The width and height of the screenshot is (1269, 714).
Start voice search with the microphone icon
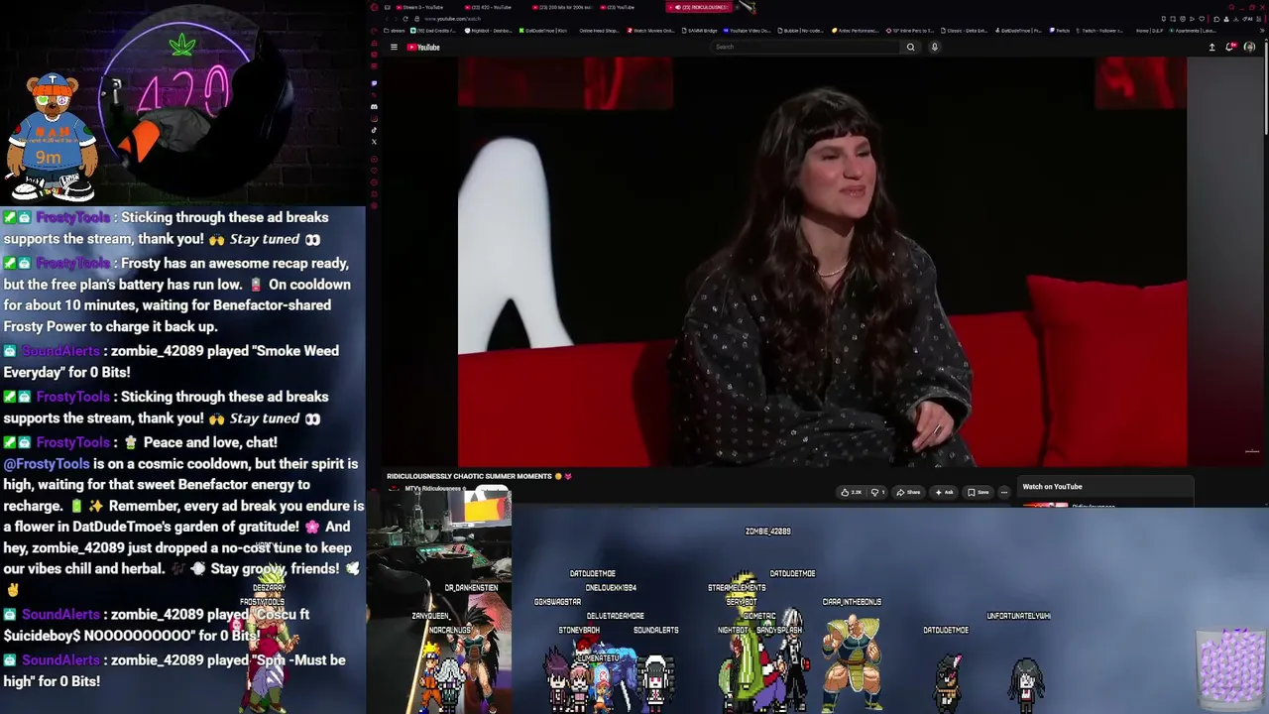point(934,47)
